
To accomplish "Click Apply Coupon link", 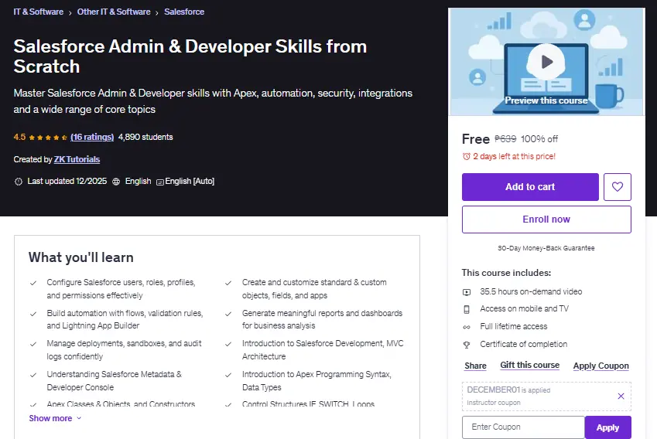I will tap(601, 366).
